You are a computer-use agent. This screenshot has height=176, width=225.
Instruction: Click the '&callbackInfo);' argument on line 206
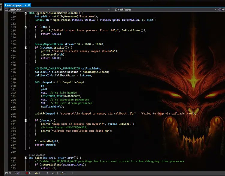click(52, 106)
